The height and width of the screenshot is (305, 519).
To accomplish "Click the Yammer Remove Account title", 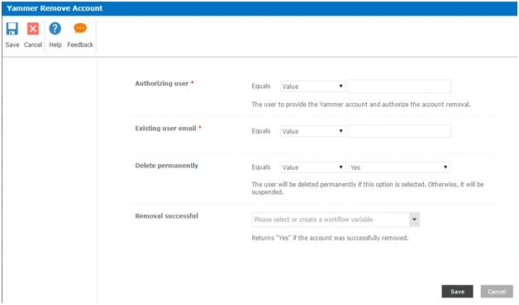I will [55, 8].
